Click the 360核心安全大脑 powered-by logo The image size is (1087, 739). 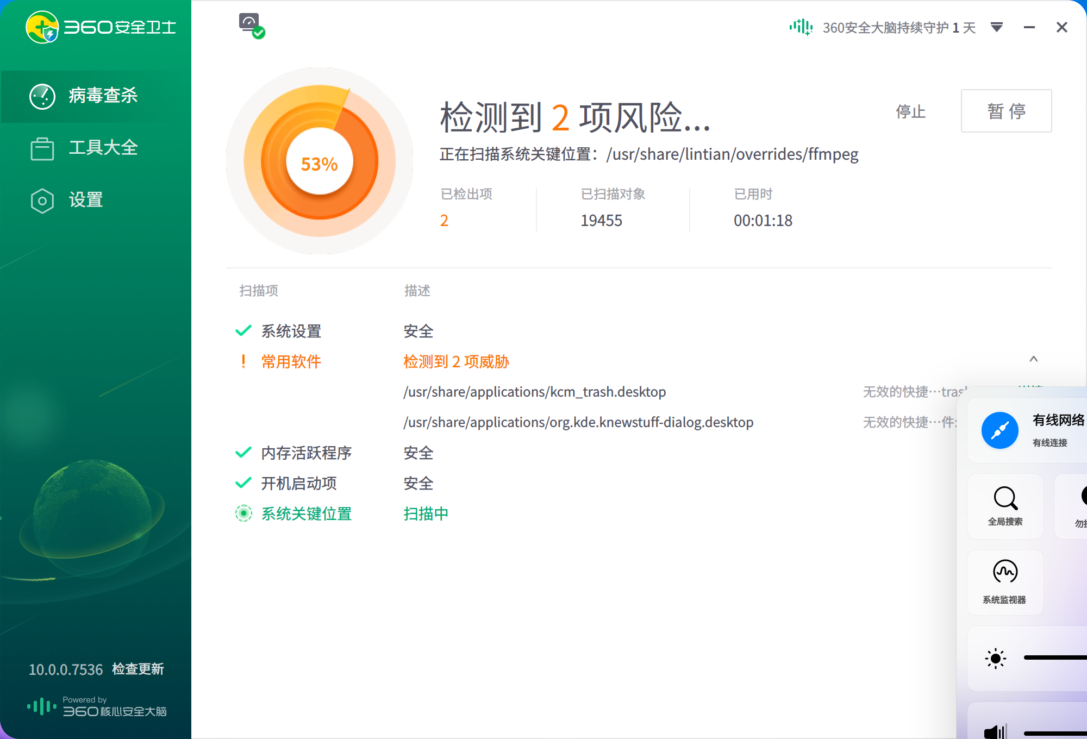pos(97,706)
